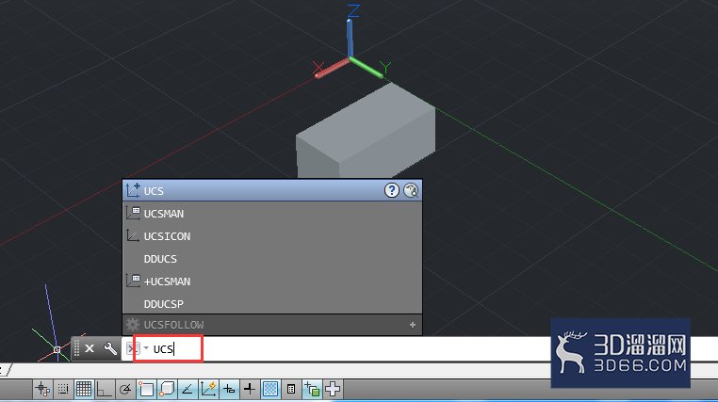Click the icon beside +UCSMAN entry
Image resolution: width=718 pixels, height=402 pixels.
[x=133, y=281]
